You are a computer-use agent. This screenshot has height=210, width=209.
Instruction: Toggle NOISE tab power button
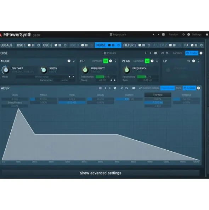tap(118, 45)
